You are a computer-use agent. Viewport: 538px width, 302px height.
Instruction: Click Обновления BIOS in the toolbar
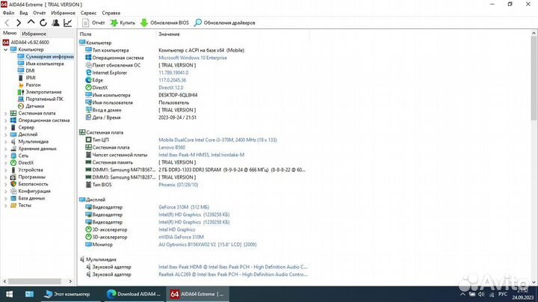click(164, 23)
